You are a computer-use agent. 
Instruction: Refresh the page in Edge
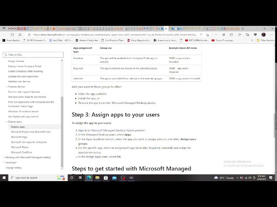(x=12, y=34)
